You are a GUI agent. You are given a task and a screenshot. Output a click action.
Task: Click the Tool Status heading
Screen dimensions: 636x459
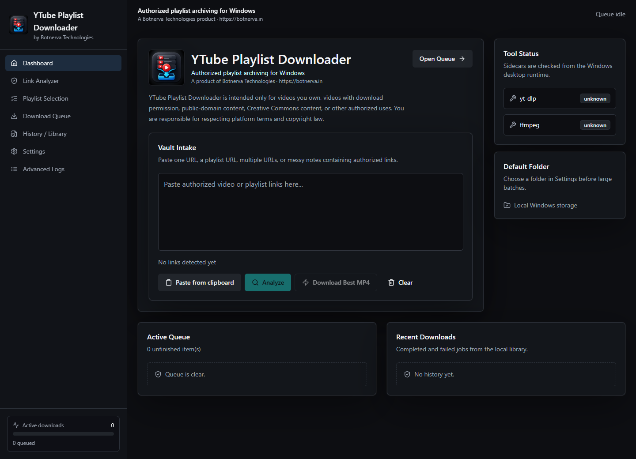pos(521,53)
